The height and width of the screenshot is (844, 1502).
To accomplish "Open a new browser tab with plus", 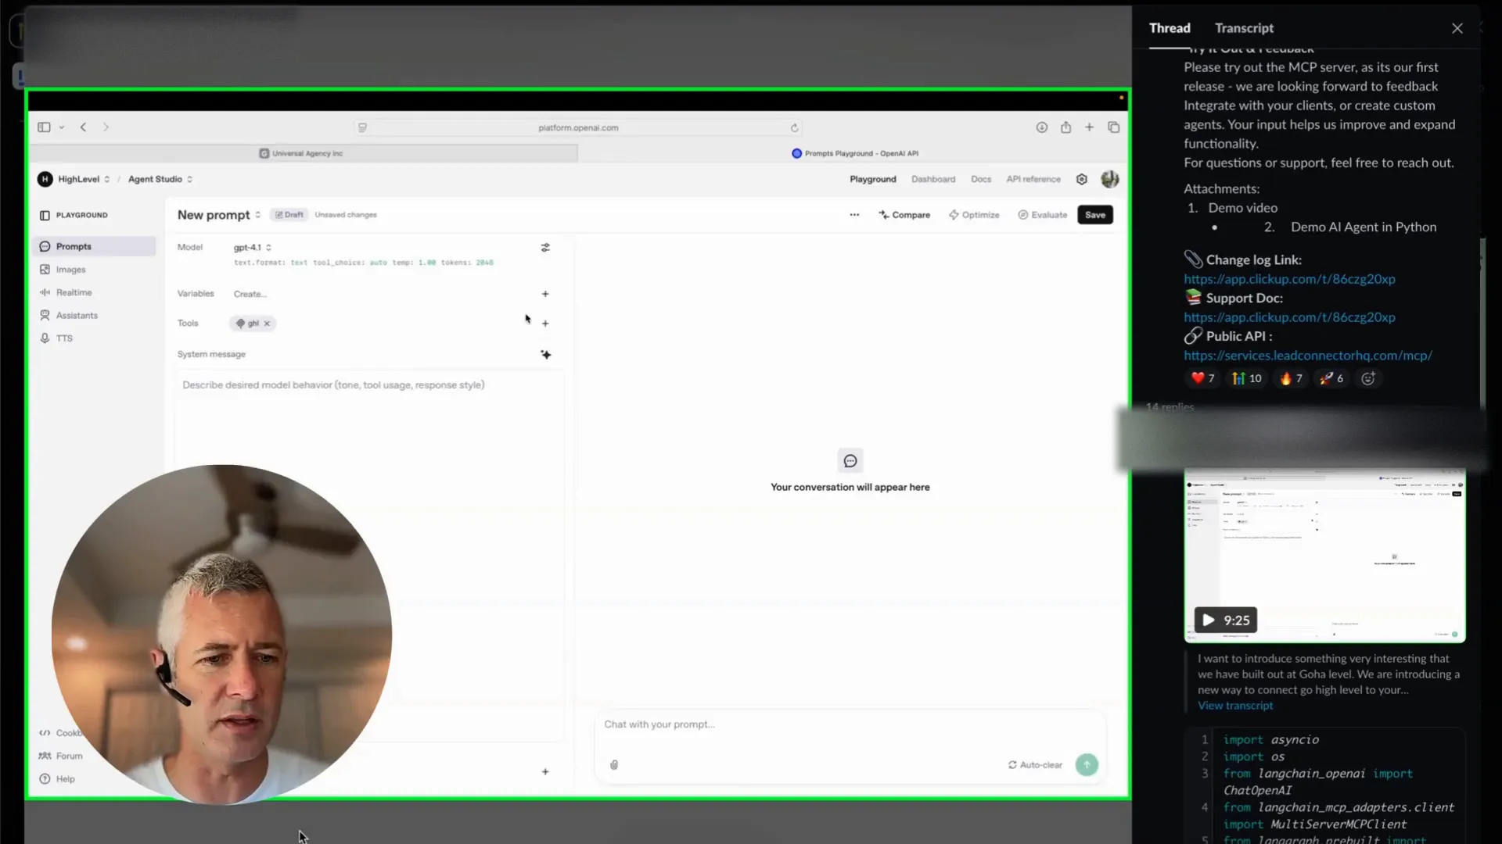I will 1089,127.
